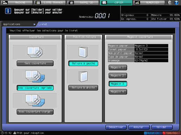Click the Désactiver button
Viewport: 181px width, 135px height.
pos(116,127)
